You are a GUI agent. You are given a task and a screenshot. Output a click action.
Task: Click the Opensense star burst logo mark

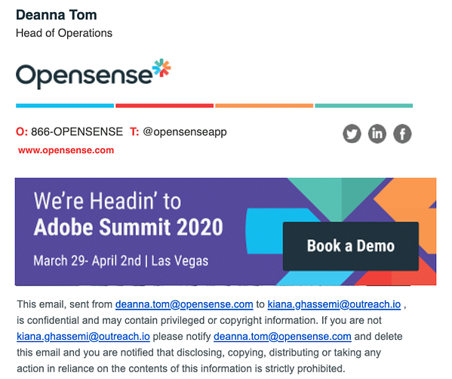click(x=161, y=68)
